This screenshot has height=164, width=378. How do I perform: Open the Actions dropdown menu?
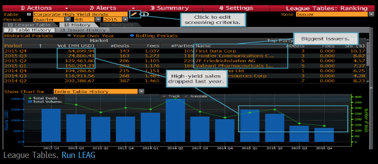[x=36, y=8]
